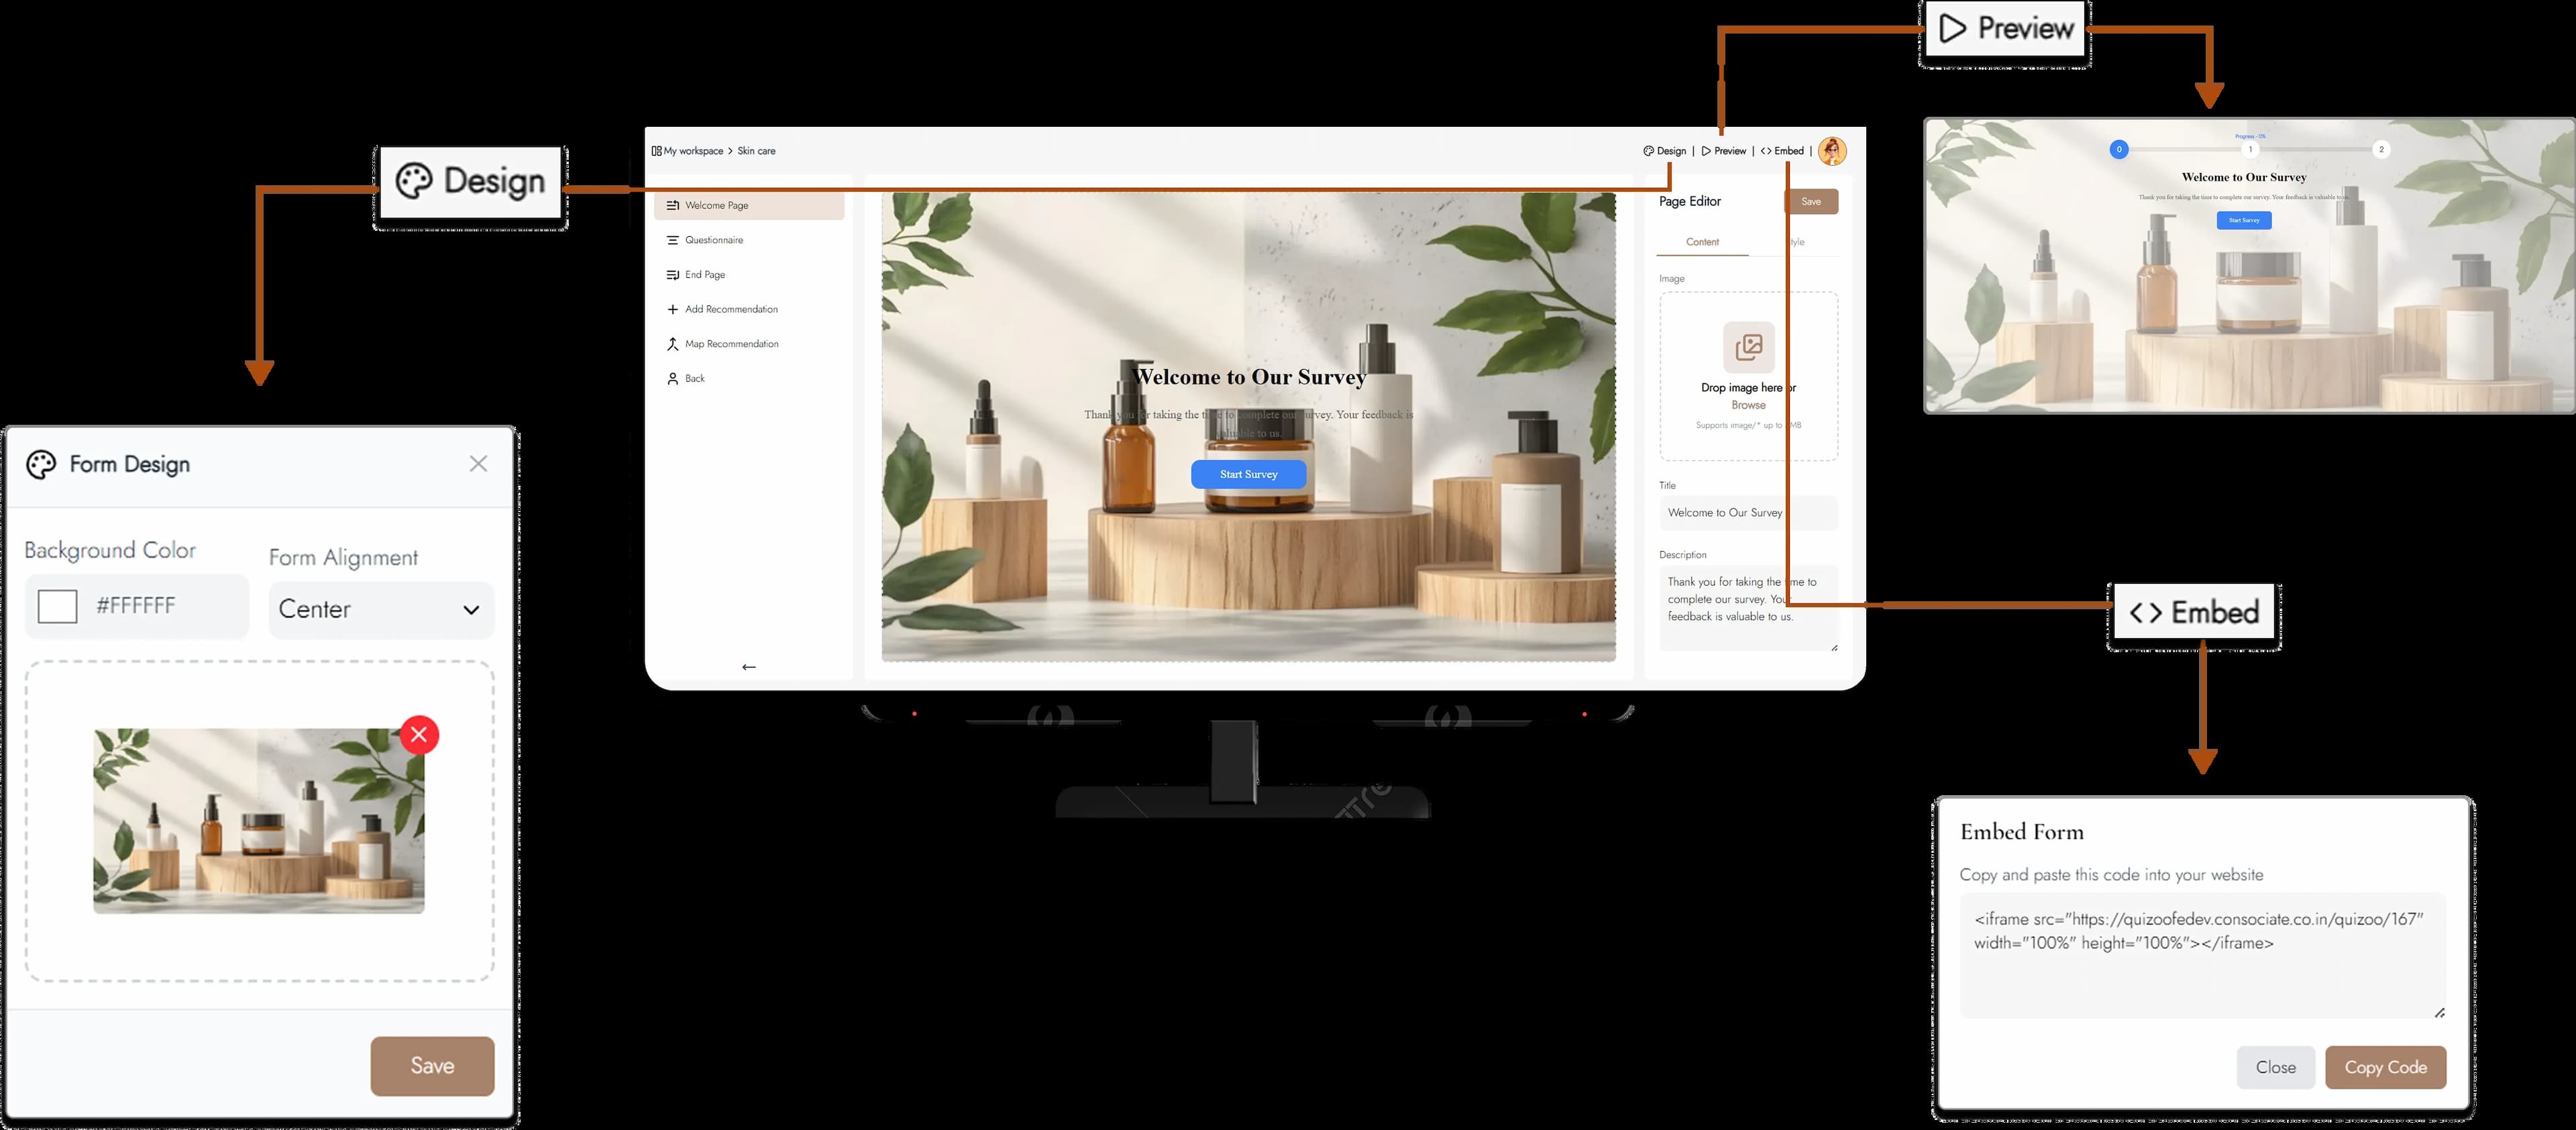This screenshot has width=2576, height=1130.
Task: Open Map Recommendation in sidebar
Action: tap(731, 344)
